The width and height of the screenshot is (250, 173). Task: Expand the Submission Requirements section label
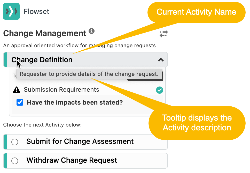coord(61,90)
